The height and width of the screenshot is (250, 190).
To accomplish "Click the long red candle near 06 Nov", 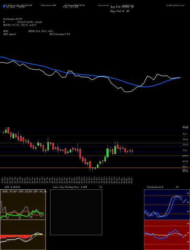I will click(80, 153).
